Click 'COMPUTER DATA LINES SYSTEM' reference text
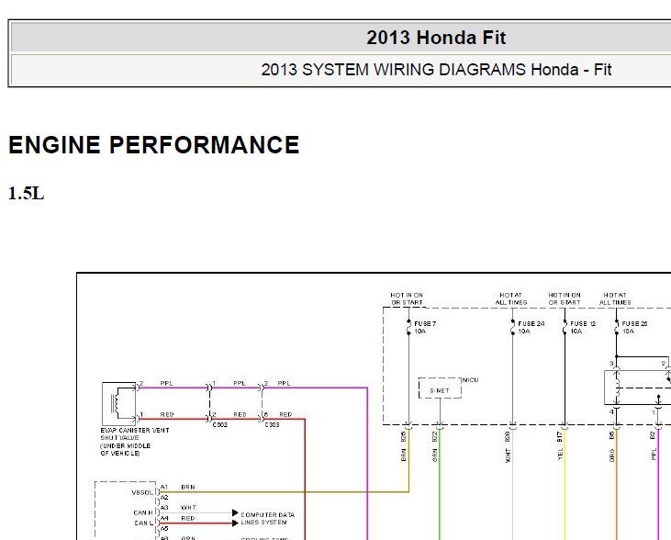Viewport: 671px width, 540px height. 267,518
